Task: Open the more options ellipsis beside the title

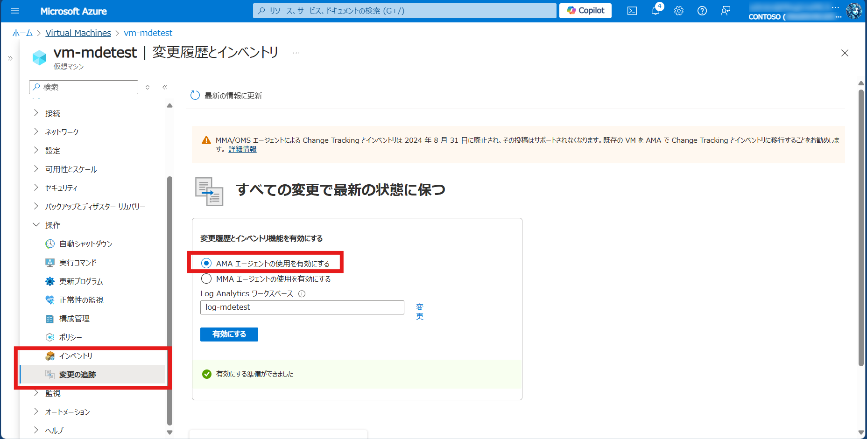Action: point(296,53)
